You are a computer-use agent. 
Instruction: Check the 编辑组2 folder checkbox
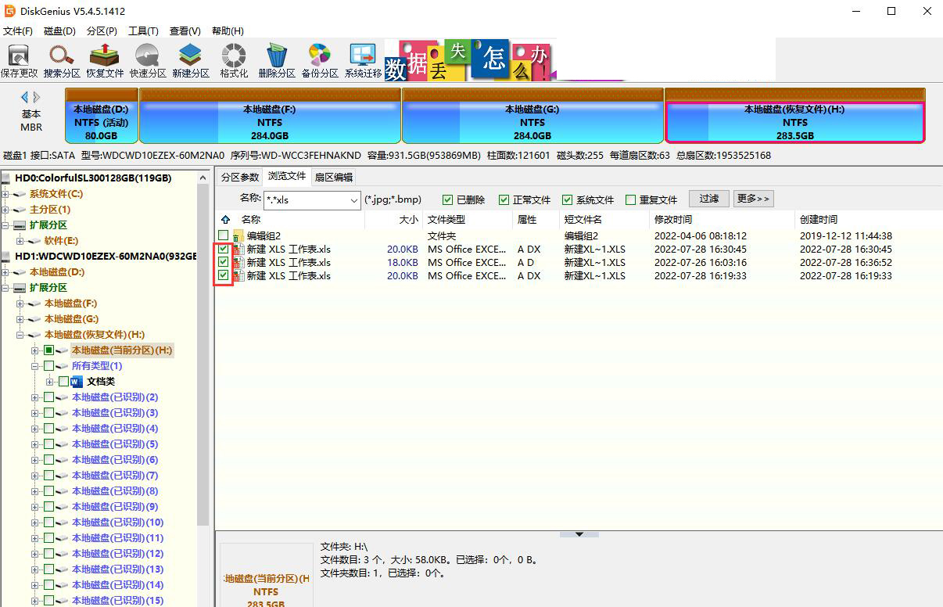pos(224,235)
